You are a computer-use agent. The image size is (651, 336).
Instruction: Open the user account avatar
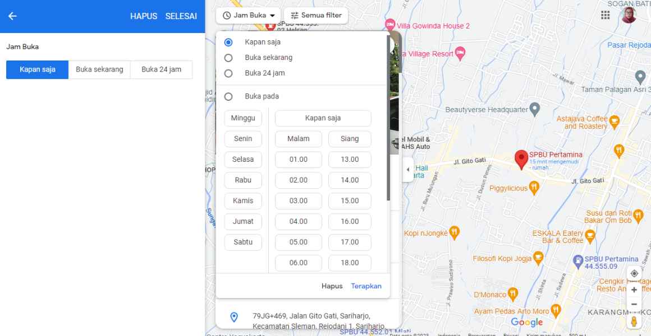pyautogui.click(x=629, y=15)
